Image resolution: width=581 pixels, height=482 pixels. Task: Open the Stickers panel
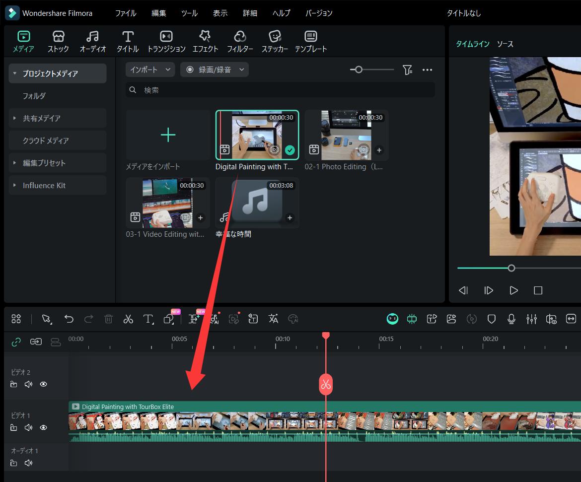(275, 41)
